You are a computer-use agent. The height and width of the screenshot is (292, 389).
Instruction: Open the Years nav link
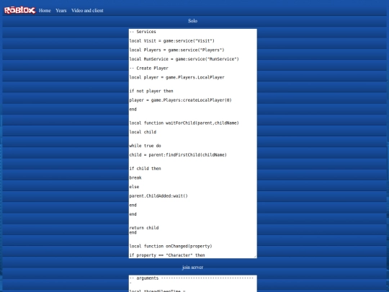point(61,10)
